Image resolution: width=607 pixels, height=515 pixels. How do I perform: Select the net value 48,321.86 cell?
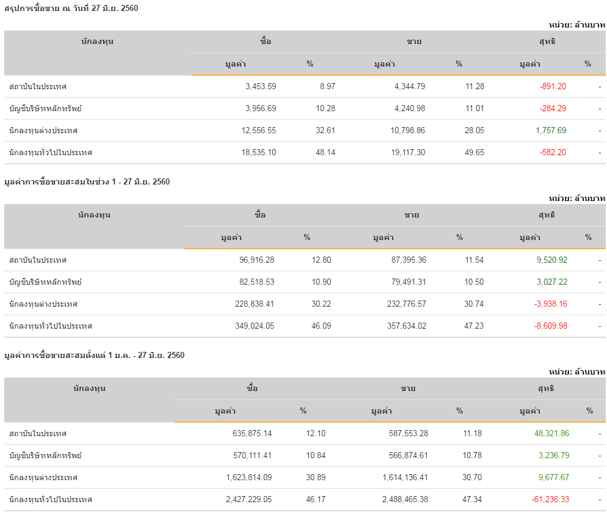[x=551, y=434]
